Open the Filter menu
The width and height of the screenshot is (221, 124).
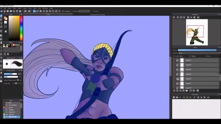click(15, 8)
